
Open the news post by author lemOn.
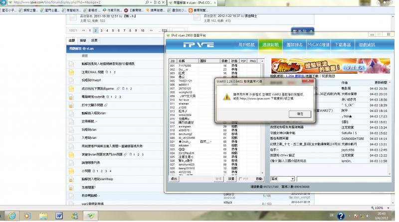[x=329, y=161]
